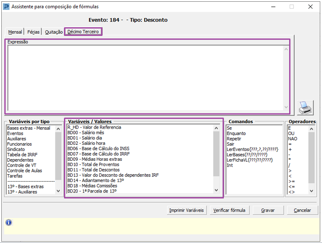322x243 pixels.
Task: Click the blue info icon in status bar
Action: tap(9, 222)
